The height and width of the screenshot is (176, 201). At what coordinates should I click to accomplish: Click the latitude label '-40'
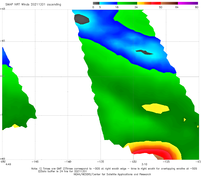(x=2, y=9)
